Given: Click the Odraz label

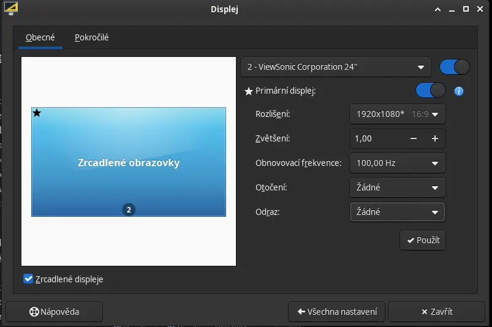Looking at the screenshot, I should coord(267,212).
